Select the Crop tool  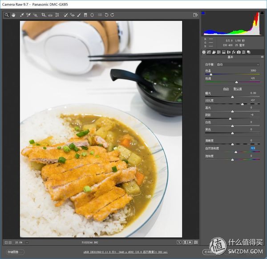(x=44, y=15)
